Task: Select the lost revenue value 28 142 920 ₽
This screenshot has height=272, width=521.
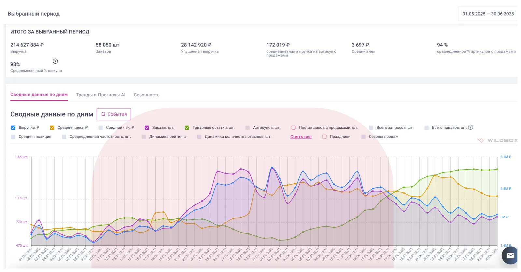Action: pyautogui.click(x=196, y=45)
